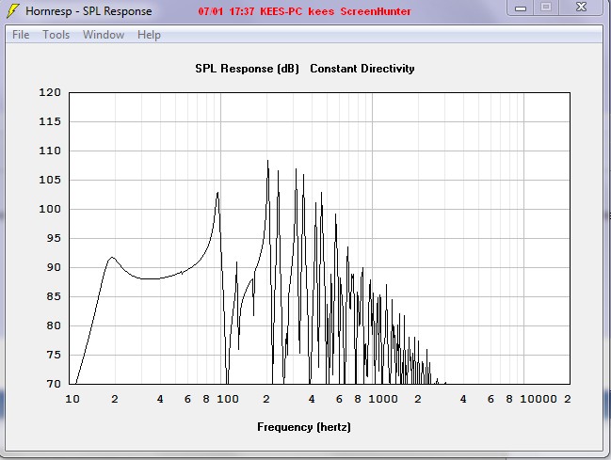Click the 75 dB axis label
Image resolution: width=611 pixels, height=460 pixels.
pos(54,355)
